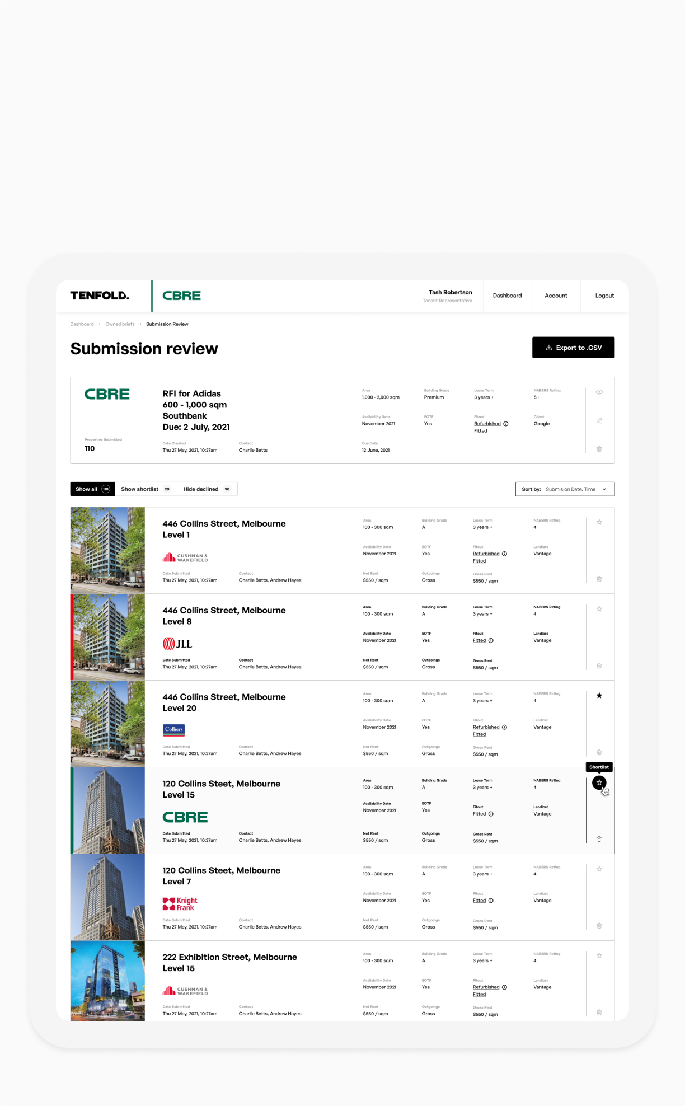Screen dimensions: 685x1106
Task: Click the RFI for Adidas title
Action: (192, 393)
